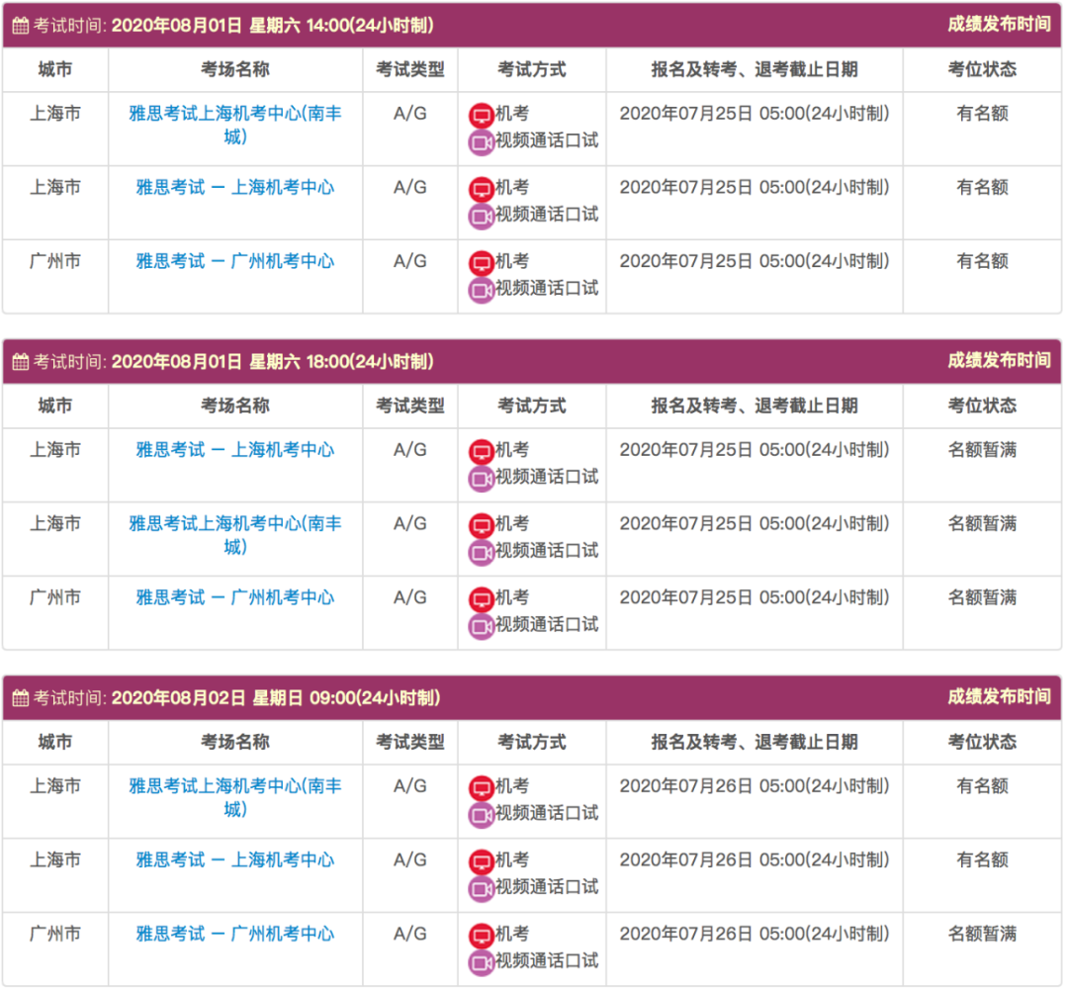Open 上海机考中心 link in 14:00 table

235,187
